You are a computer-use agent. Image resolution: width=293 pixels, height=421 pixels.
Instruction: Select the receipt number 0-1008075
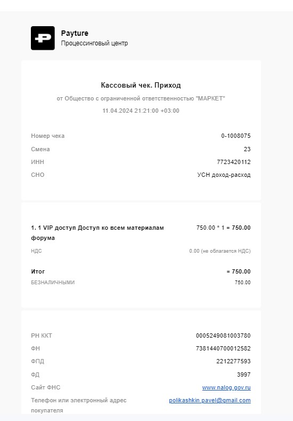click(x=236, y=136)
